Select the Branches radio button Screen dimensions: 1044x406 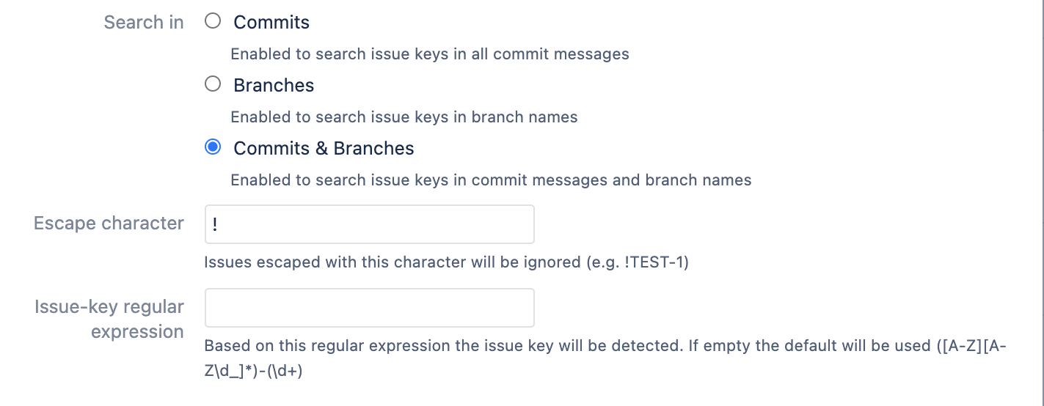(x=213, y=85)
